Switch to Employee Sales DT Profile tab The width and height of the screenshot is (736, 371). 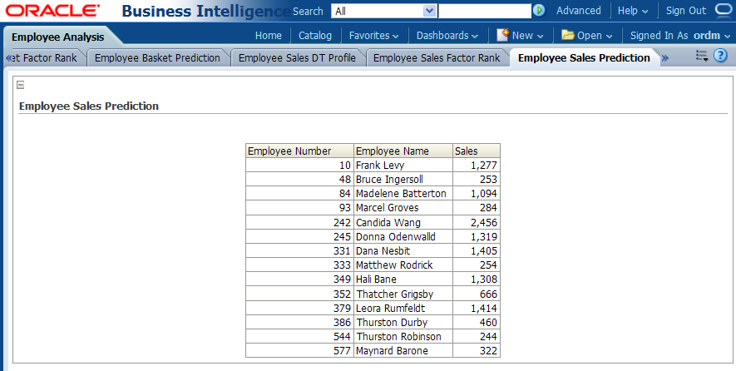pos(297,57)
